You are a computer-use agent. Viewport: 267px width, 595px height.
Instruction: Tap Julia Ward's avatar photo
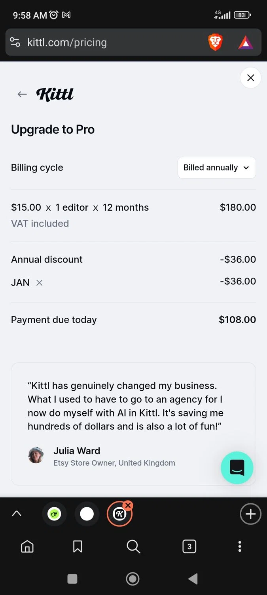(36, 455)
